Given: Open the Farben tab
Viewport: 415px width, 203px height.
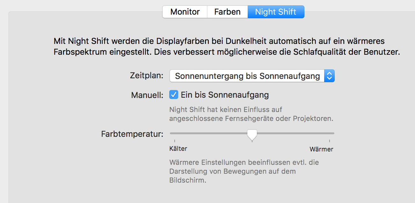Looking at the screenshot, I should coord(227,12).
